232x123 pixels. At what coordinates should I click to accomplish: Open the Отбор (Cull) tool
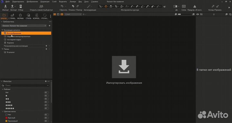(21, 6)
